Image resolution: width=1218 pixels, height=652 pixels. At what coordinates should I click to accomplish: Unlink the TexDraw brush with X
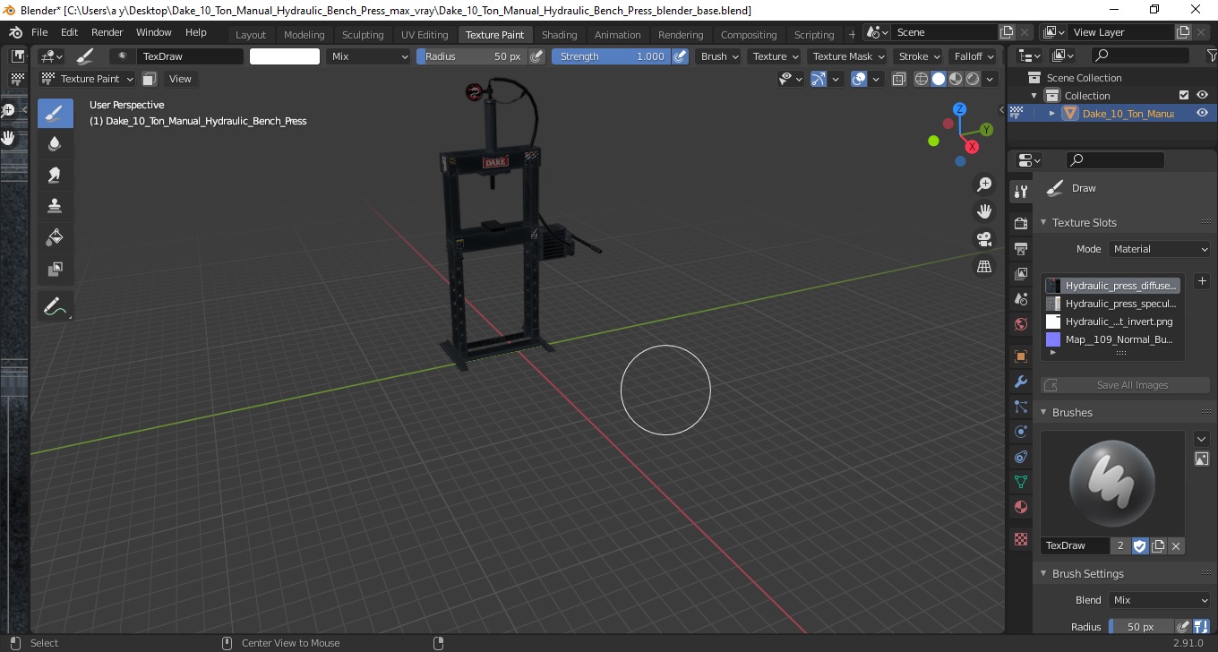1176,545
